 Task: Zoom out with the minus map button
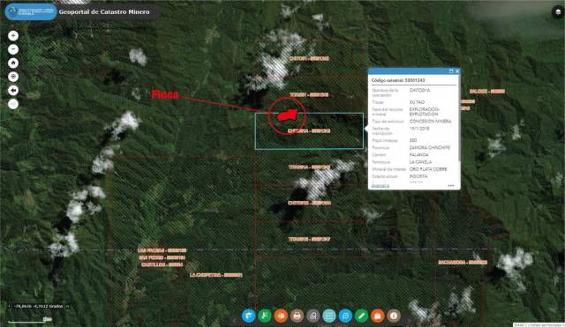(x=13, y=49)
